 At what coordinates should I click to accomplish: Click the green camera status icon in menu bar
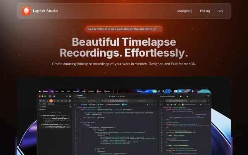[x=154, y=91]
